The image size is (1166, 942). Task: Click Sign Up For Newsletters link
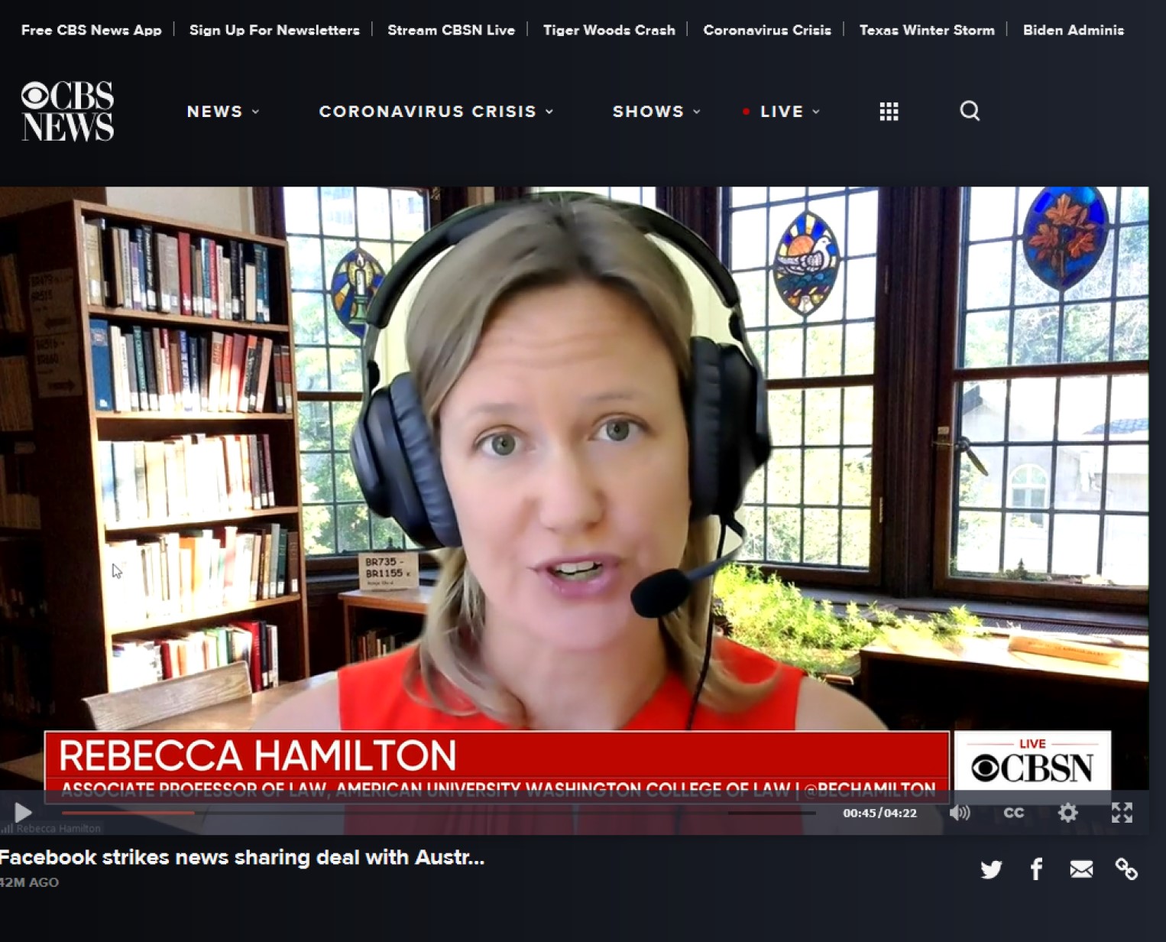click(274, 30)
